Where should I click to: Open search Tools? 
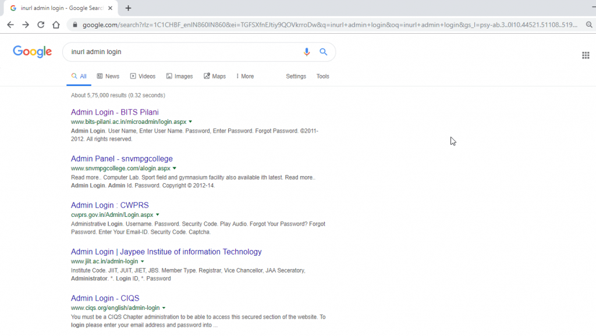(322, 76)
